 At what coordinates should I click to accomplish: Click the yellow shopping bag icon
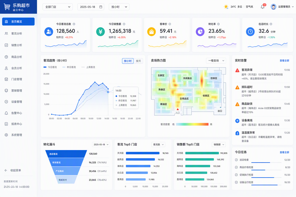[151, 32]
